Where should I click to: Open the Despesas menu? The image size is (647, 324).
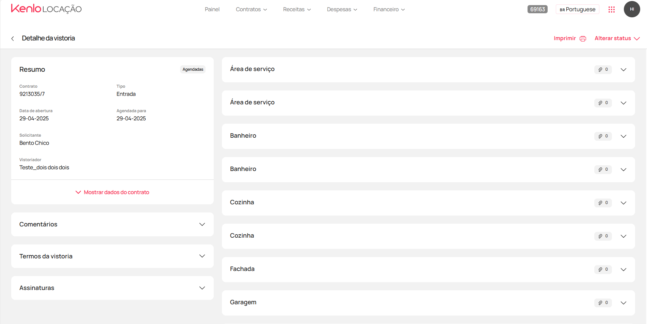(x=342, y=10)
